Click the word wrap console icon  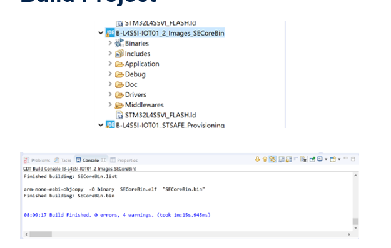(x=282, y=159)
